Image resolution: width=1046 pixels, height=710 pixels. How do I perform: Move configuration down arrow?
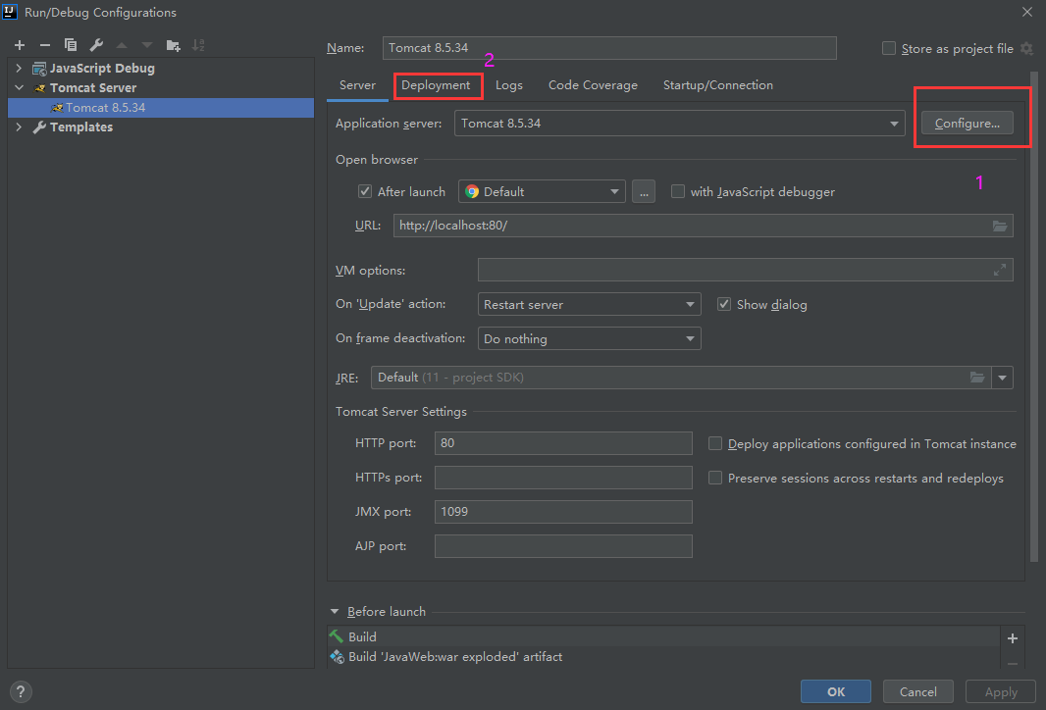point(147,45)
